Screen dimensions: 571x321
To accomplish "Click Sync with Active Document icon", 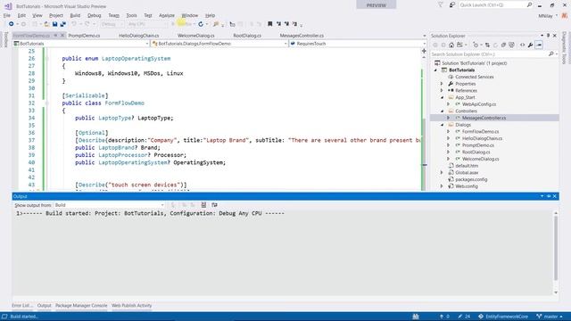I will click(487, 45).
